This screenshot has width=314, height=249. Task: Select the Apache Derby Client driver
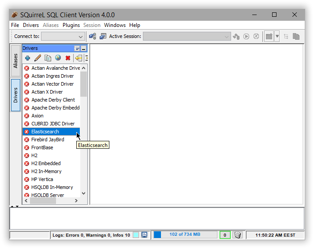click(53, 100)
